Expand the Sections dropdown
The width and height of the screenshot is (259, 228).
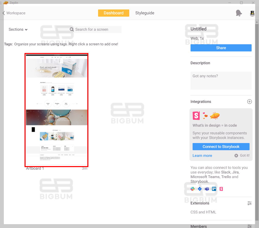[x=18, y=29]
